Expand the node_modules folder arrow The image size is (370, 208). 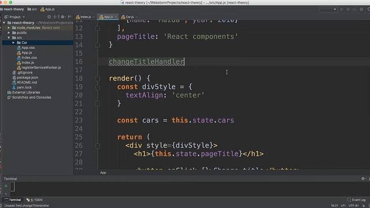9,28
